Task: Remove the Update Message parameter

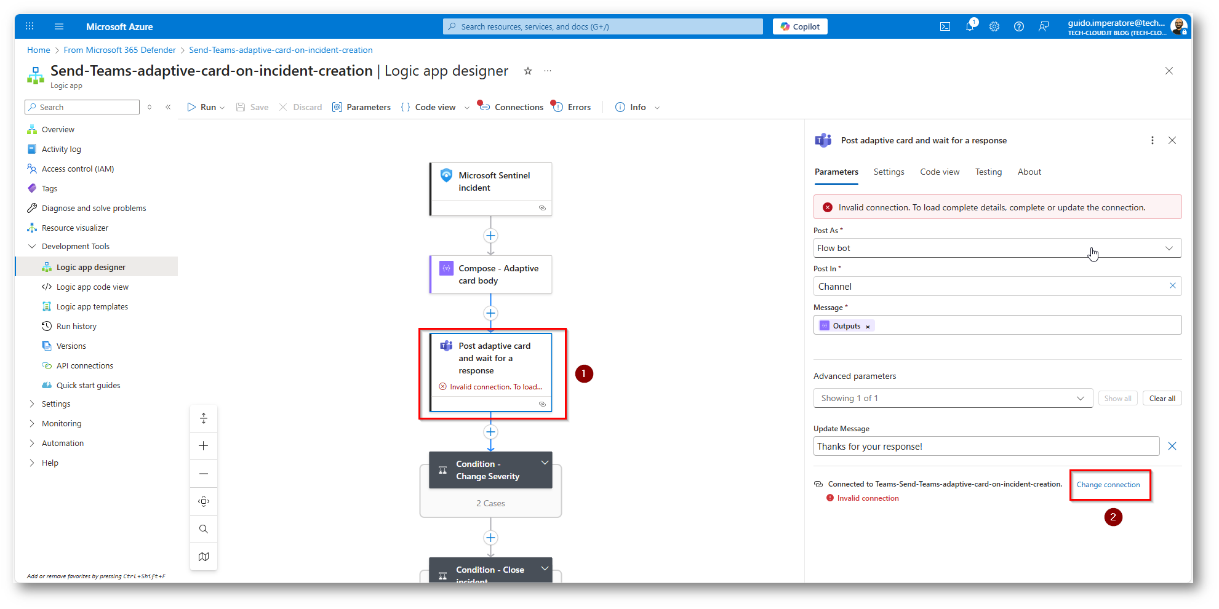Action: click(1172, 446)
